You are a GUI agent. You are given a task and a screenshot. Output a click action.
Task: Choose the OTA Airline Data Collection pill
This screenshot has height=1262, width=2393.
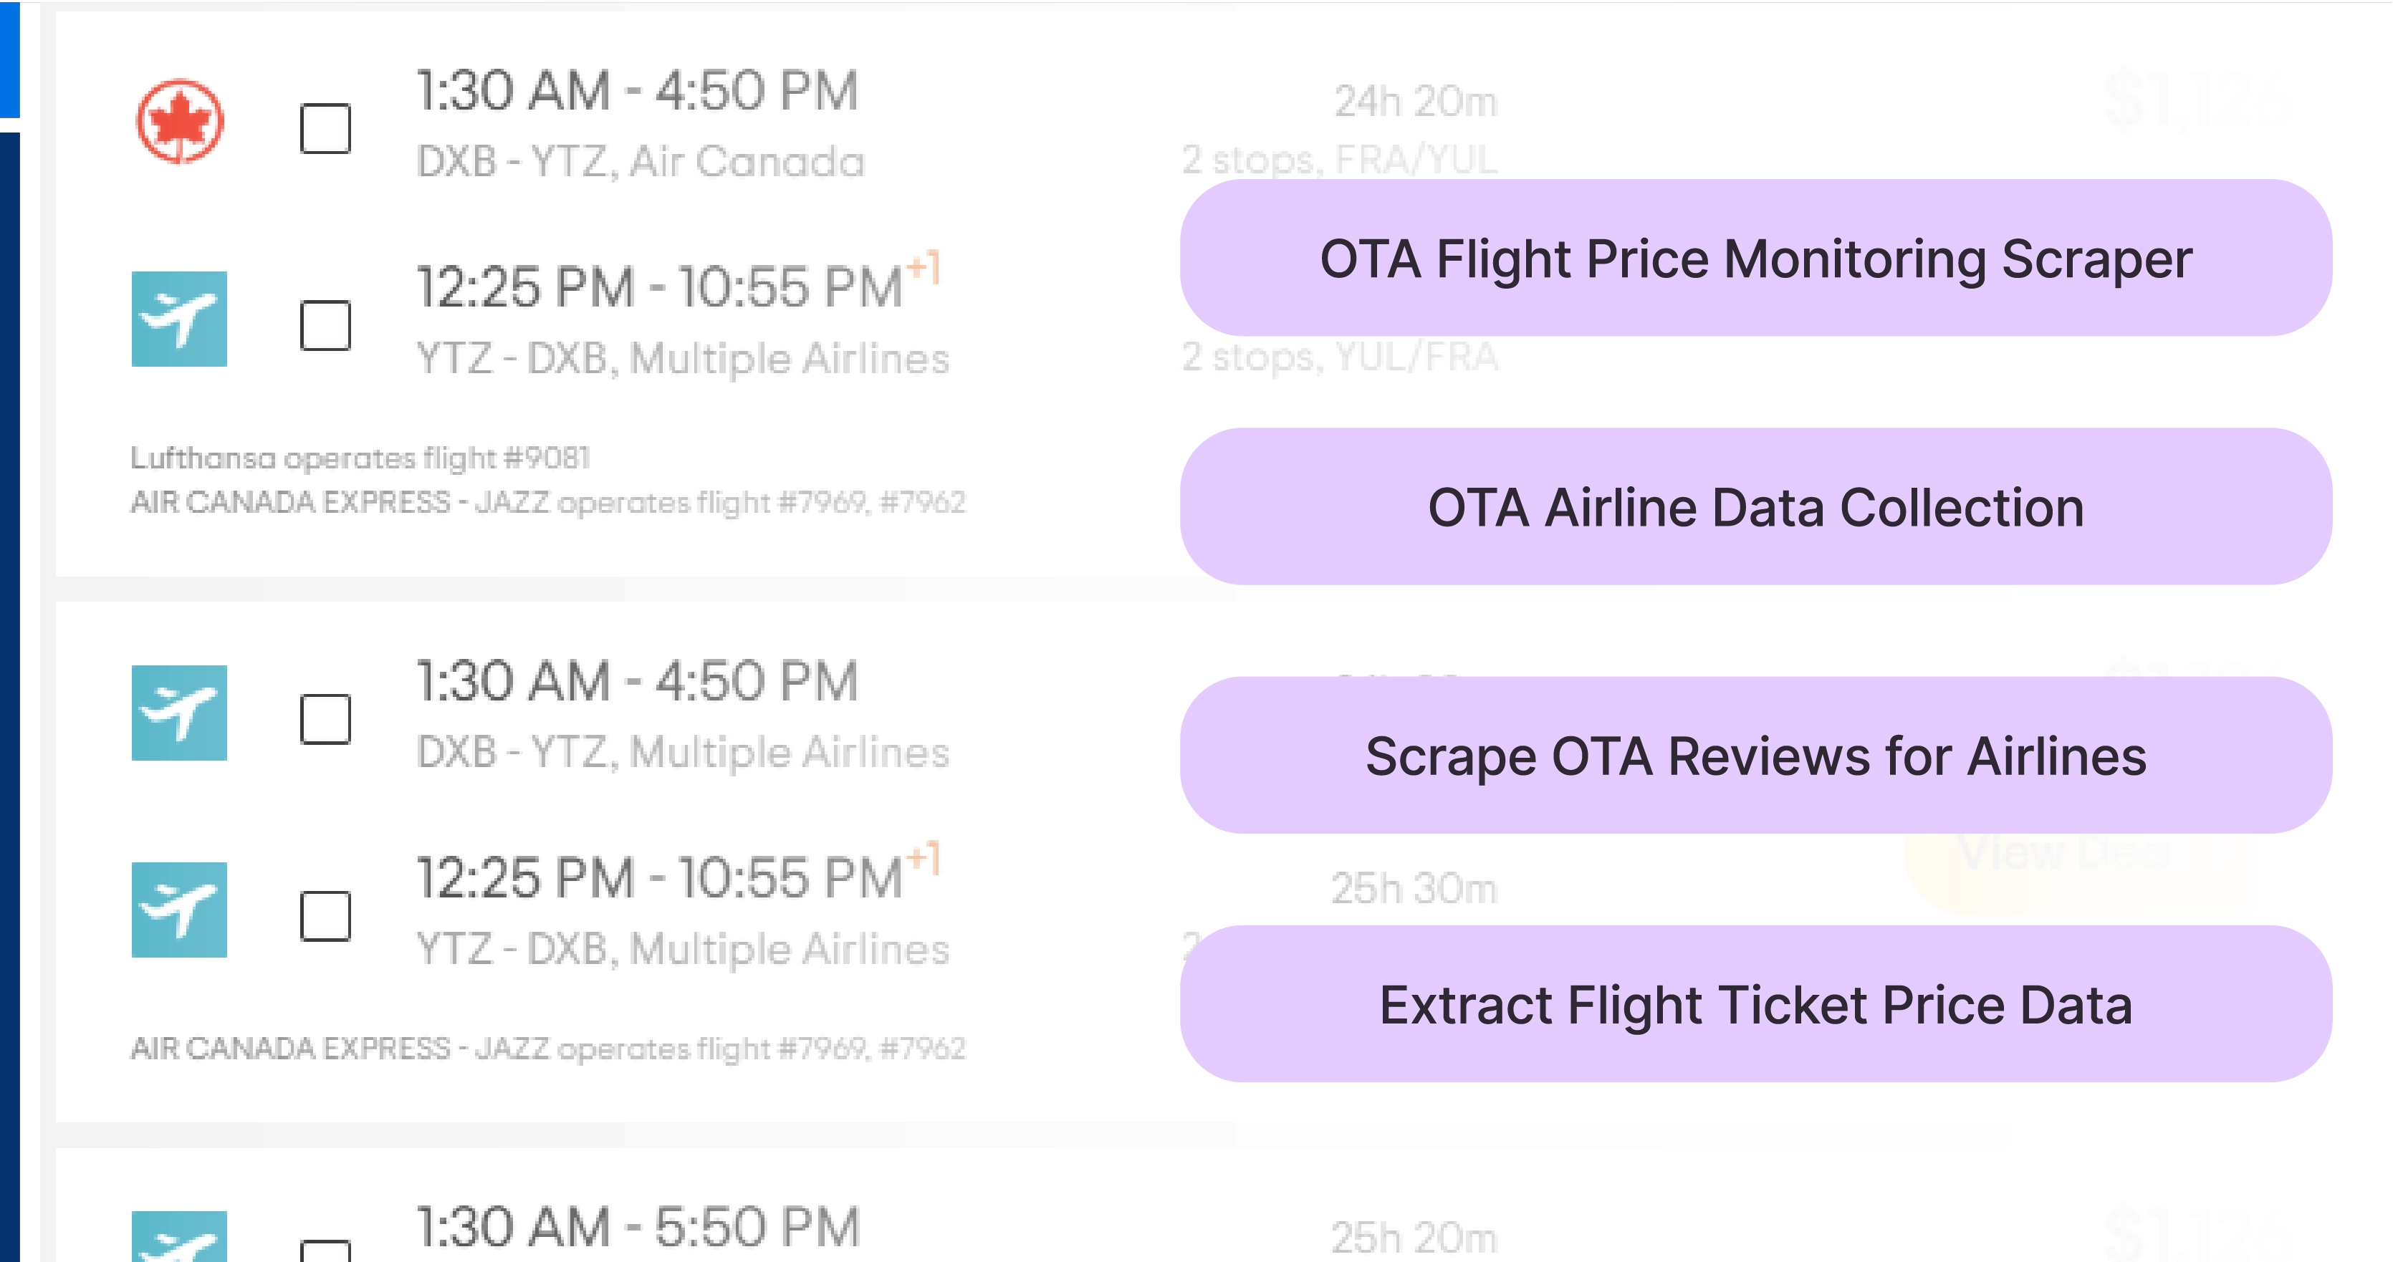[1755, 507]
